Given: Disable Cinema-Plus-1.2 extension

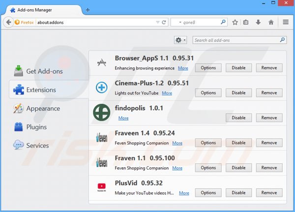Looking at the screenshot, I should point(238,93).
